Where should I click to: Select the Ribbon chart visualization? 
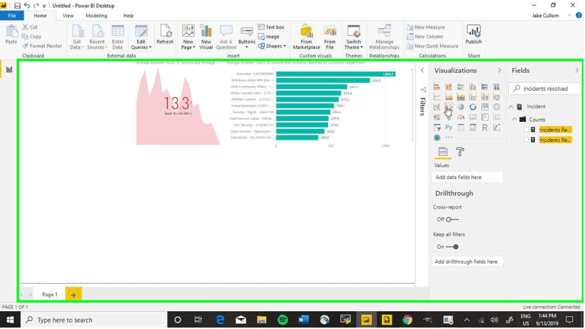(497, 97)
